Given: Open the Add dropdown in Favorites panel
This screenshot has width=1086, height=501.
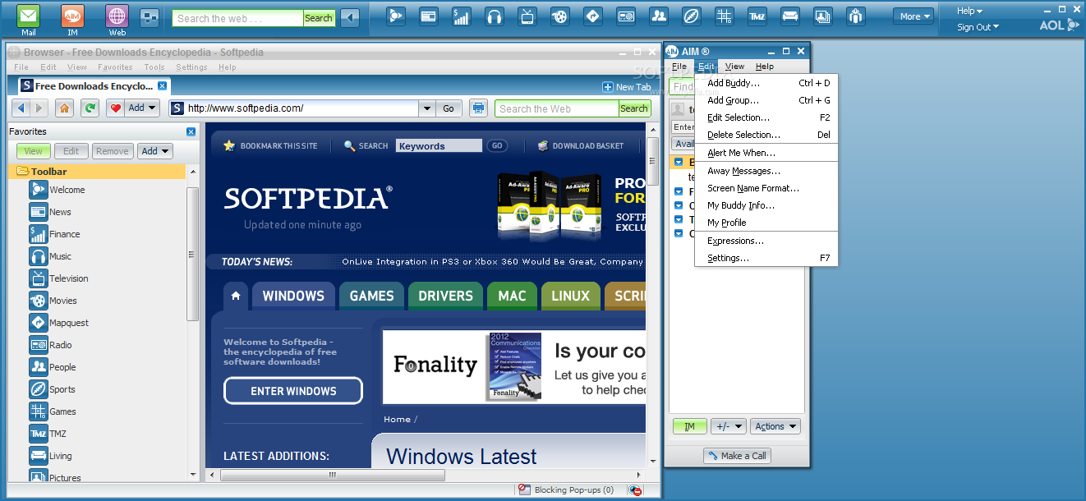Looking at the screenshot, I should 155,151.
